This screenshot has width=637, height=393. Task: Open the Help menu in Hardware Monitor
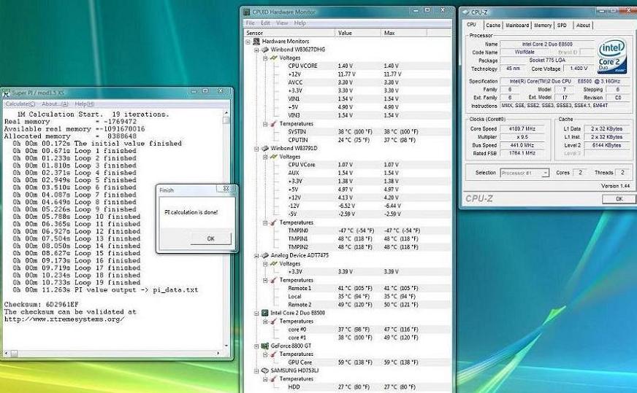(300, 23)
